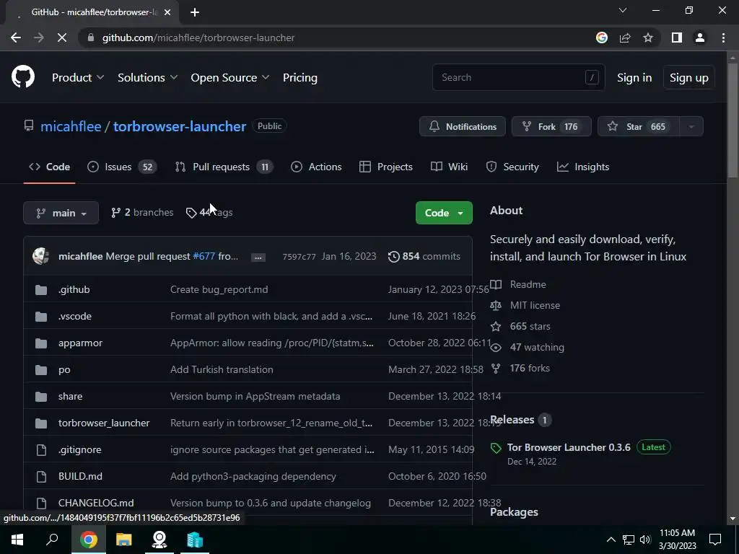Open the po folder
The height and width of the screenshot is (554, 739).
coord(64,370)
